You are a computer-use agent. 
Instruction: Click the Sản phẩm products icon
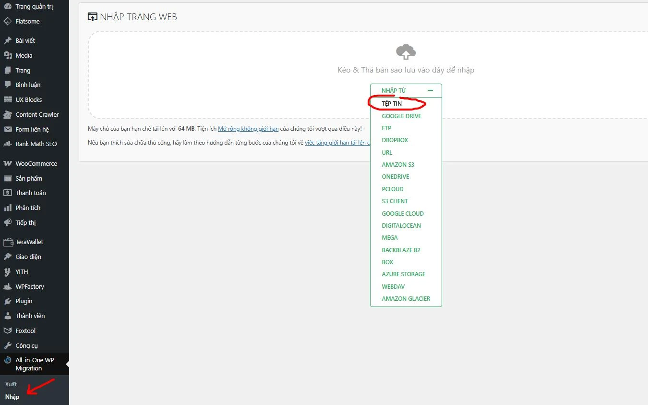[7, 178]
